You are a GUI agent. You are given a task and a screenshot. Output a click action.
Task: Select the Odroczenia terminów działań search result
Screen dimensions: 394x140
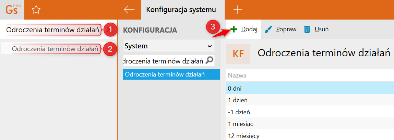55,49
